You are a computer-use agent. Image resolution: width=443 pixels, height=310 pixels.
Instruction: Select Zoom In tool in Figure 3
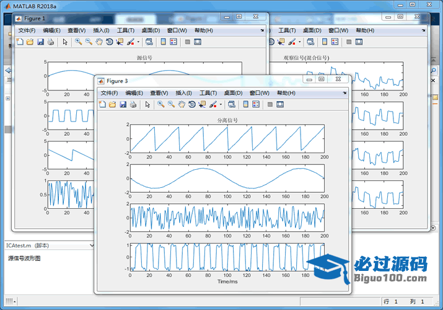[x=161, y=104]
